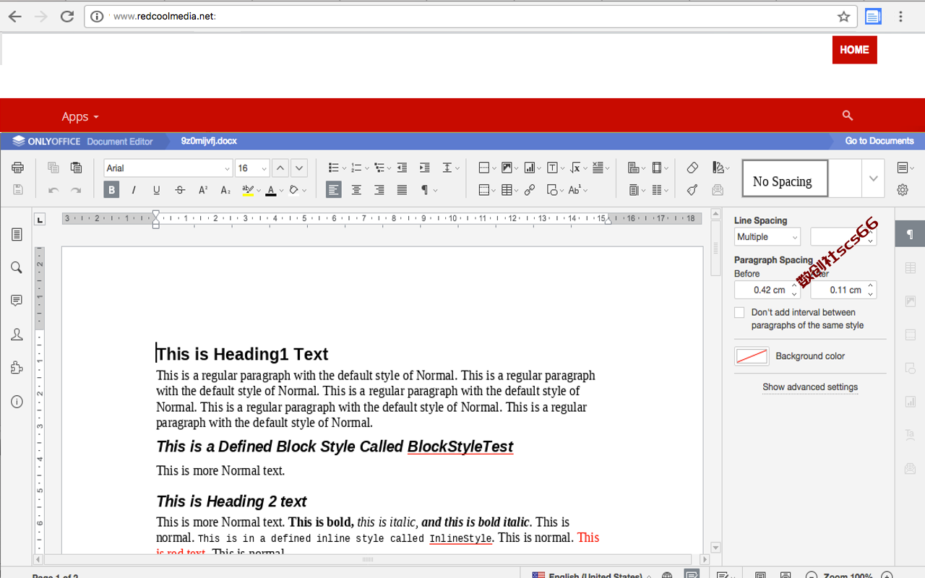Viewport: 925px width, 578px height.
Task: Decrease font size with down arrow
Action: [x=299, y=168]
